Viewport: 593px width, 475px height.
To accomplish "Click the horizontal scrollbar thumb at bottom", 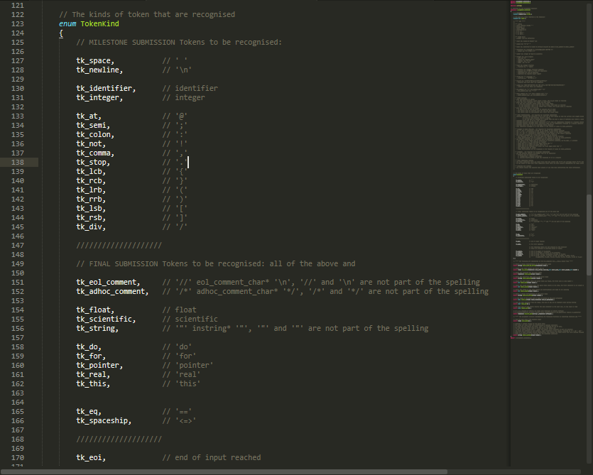I will pyautogui.click(x=224, y=471).
